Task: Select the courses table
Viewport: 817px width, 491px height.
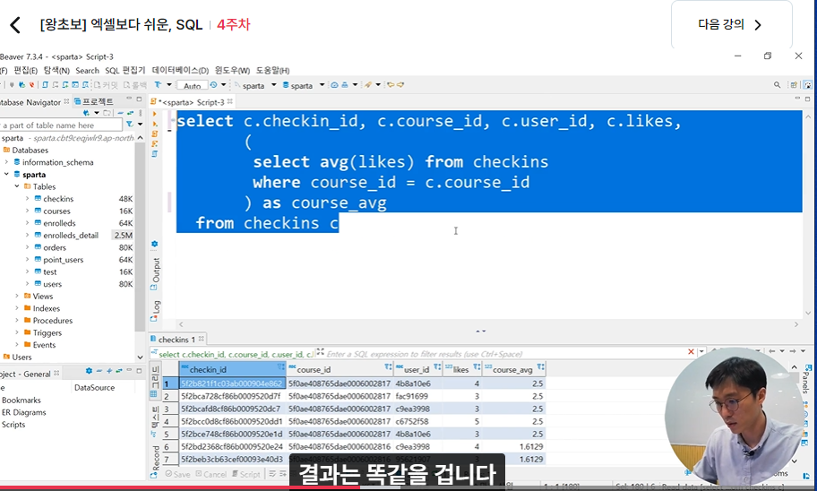Action: coord(56,211)
